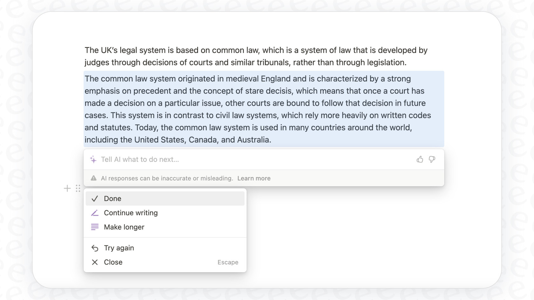Give a thumbs up to the AI response
This screenshot has height=300, width=534.
click(x=420, y=159)
